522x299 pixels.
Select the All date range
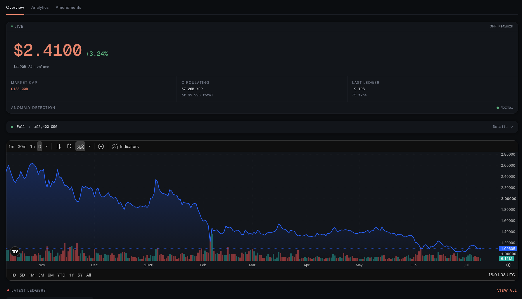(x=89, y=275)
